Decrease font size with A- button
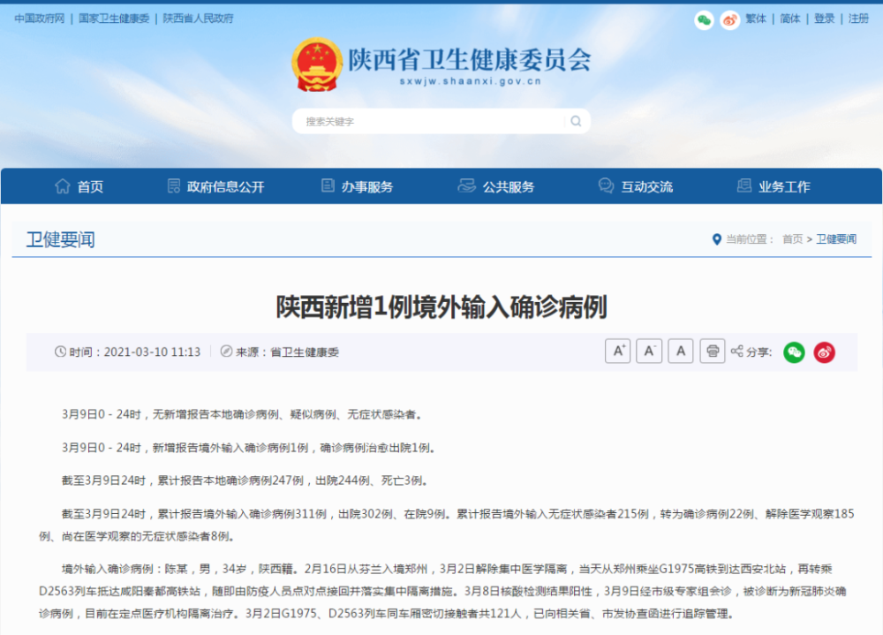 (x=649, y=352)
